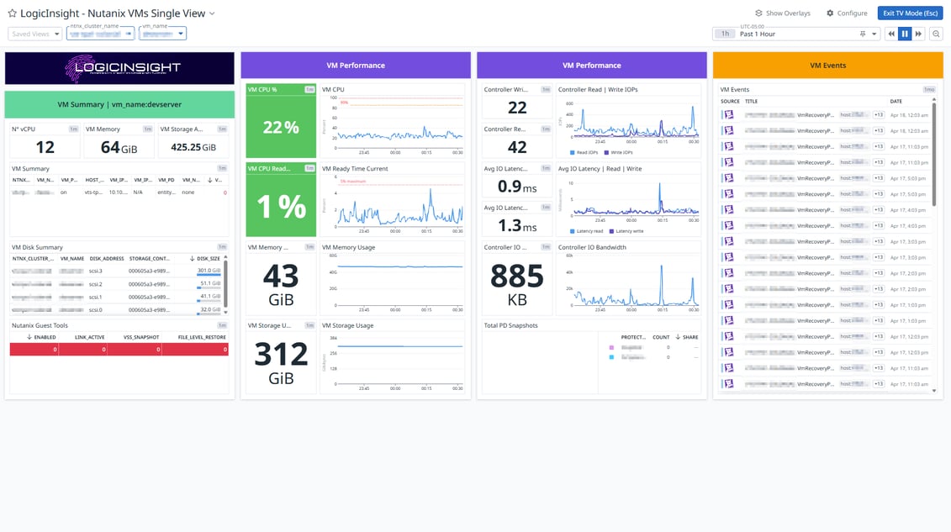Click the Read IOPs legend swatch
Screen dimensions: 951x532
pos(572,152)
